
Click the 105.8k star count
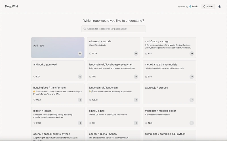95,100
